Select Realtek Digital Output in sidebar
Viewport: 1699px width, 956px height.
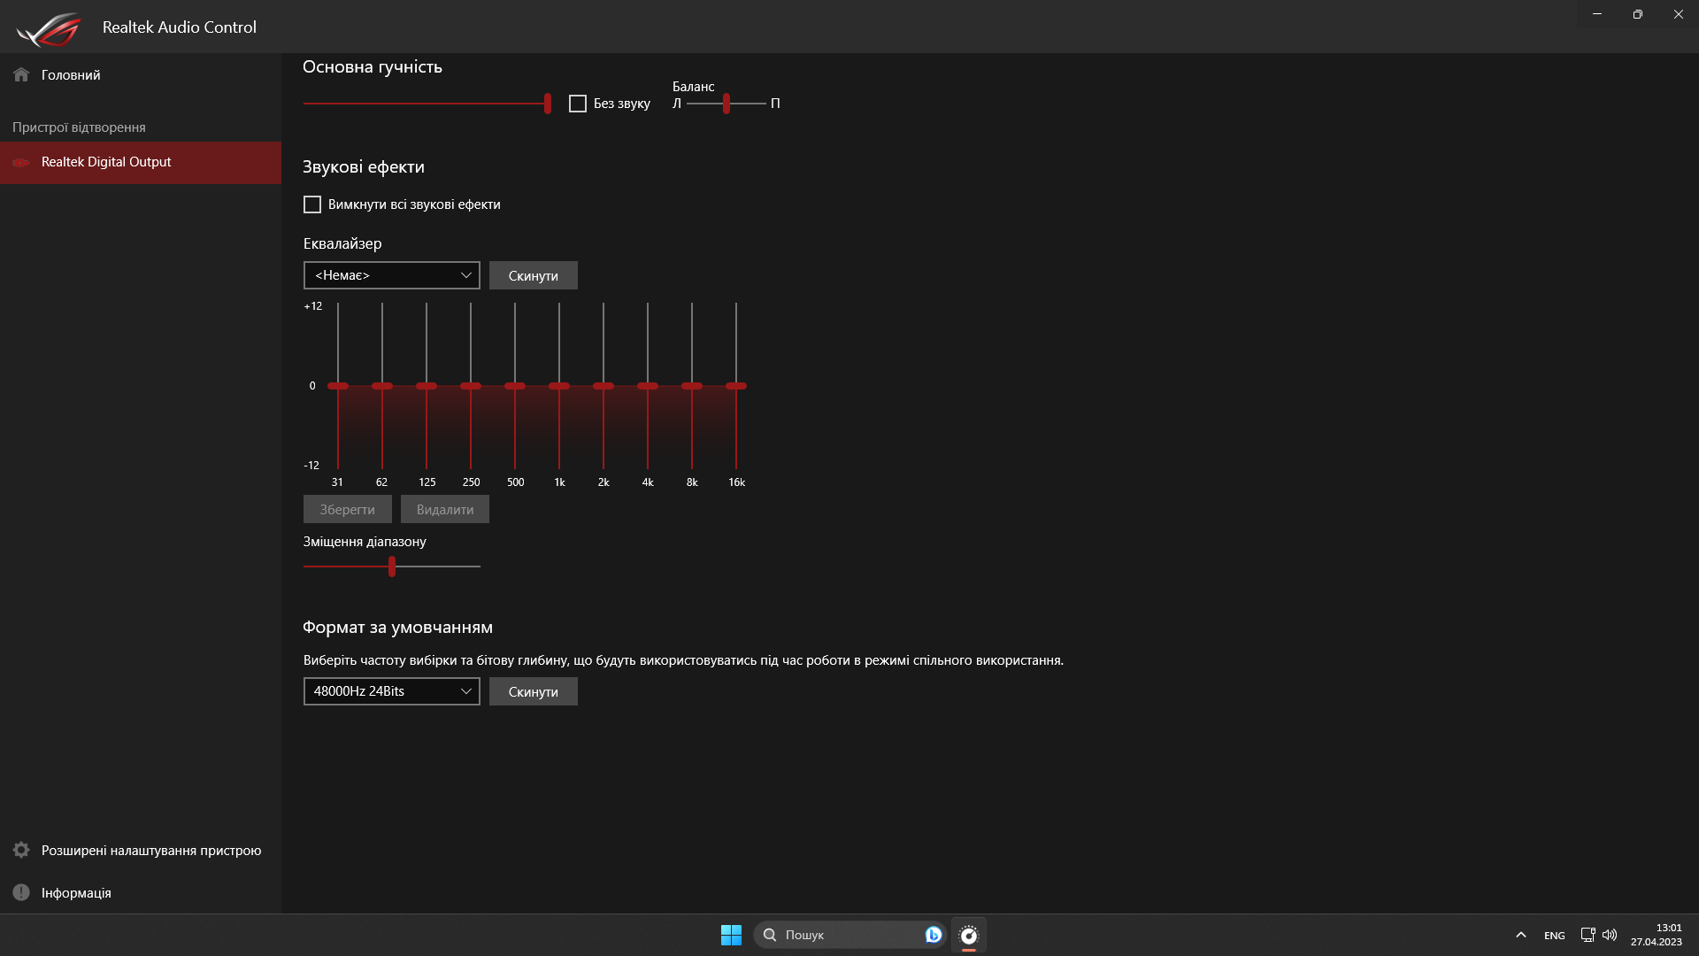(141, 162)
